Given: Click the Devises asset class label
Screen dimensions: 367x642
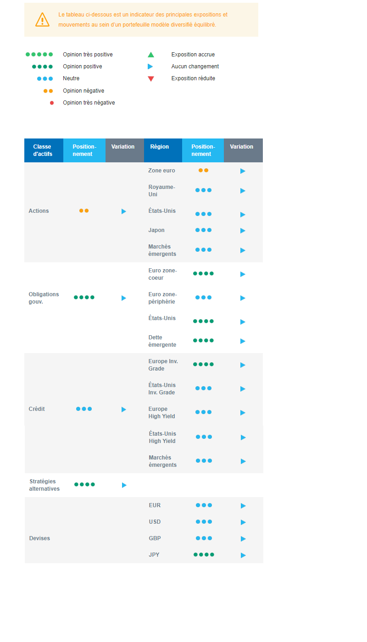Looking at the screenshot, I should click(39, 538).
